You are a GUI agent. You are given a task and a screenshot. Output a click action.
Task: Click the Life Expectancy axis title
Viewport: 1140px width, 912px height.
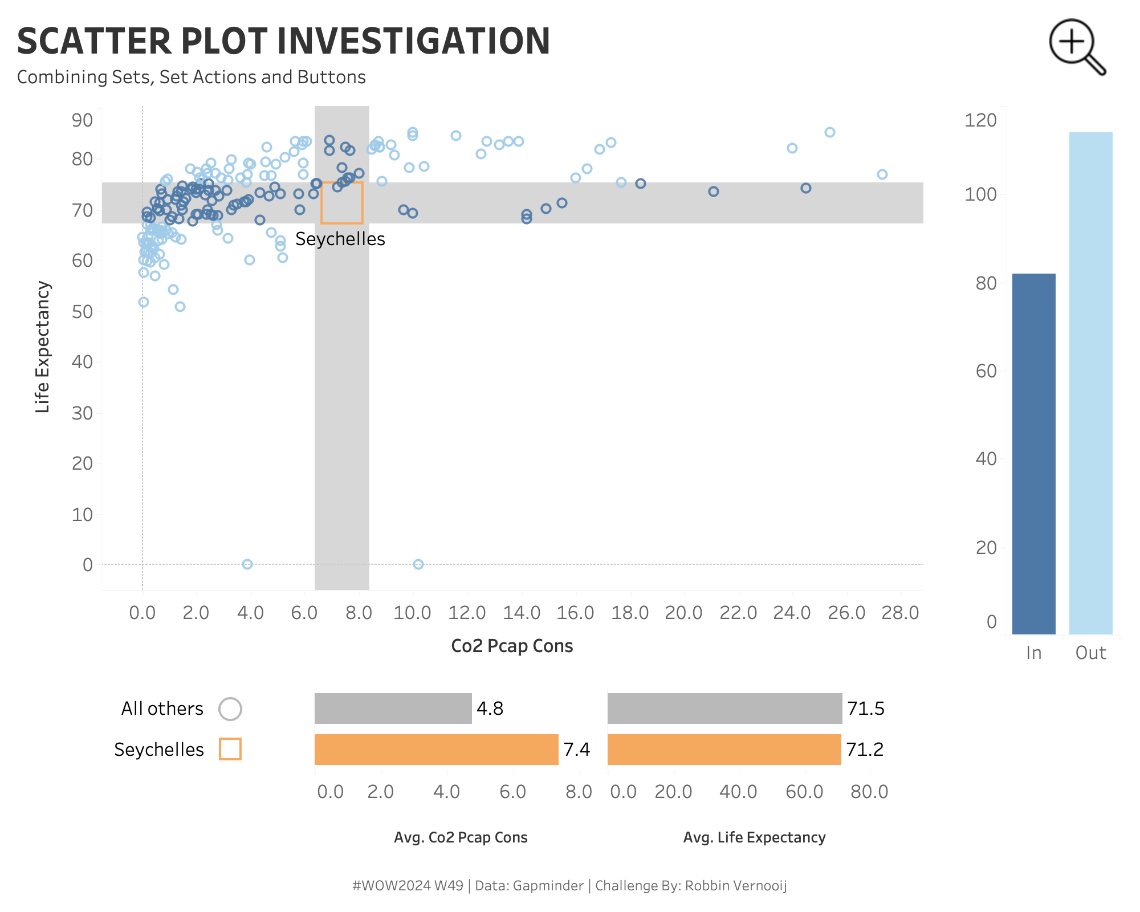click(x=43, y=347)
